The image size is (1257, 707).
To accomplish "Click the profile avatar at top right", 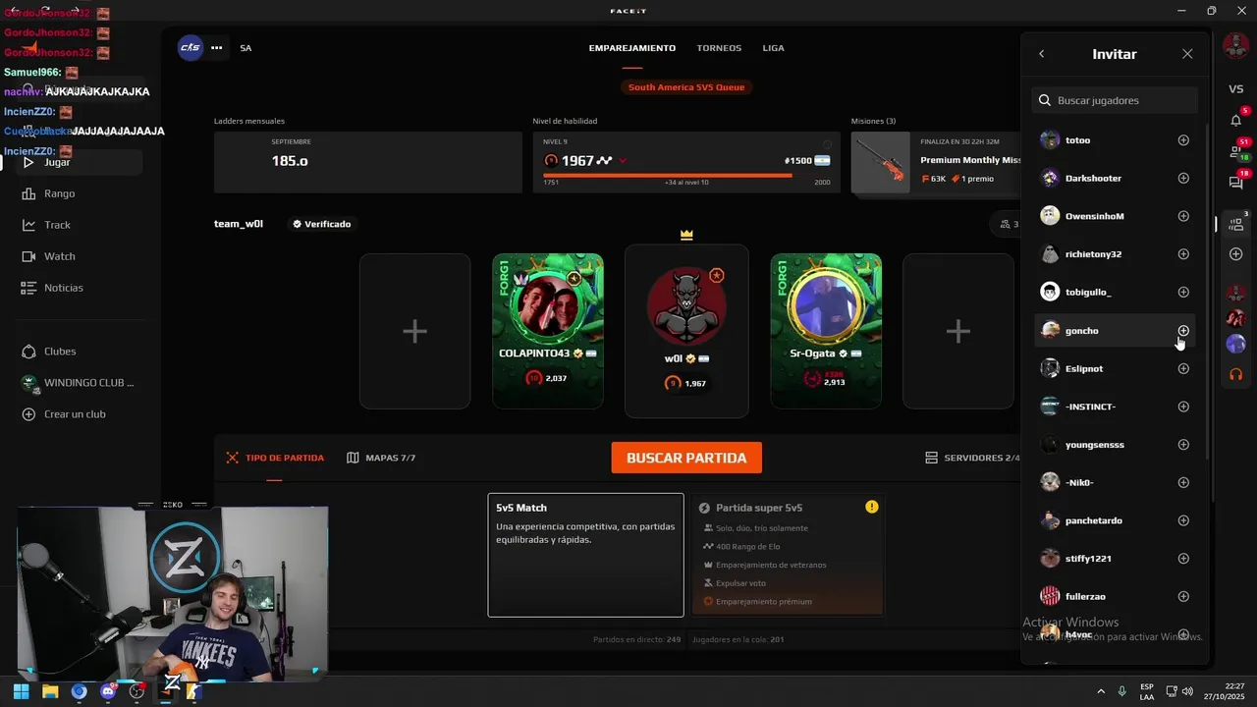I will [1235, 45].
